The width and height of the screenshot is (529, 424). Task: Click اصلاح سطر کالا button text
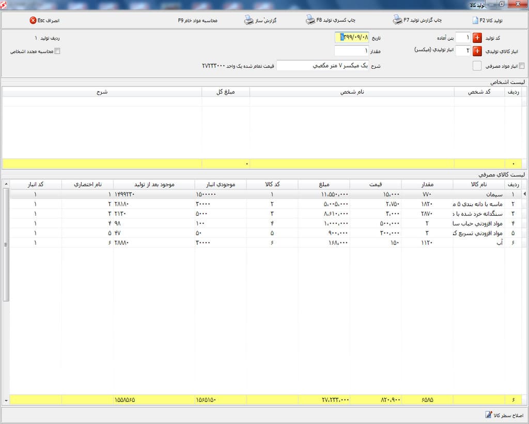coord(508,415)
